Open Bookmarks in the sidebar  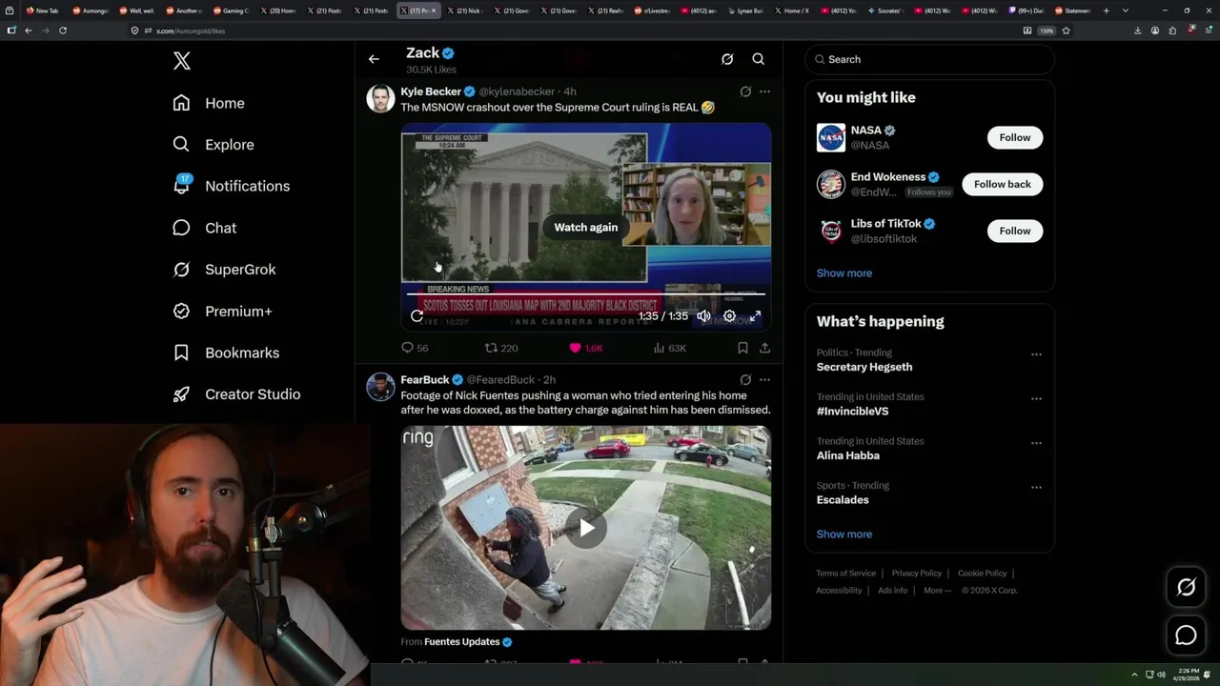point(226,353)
